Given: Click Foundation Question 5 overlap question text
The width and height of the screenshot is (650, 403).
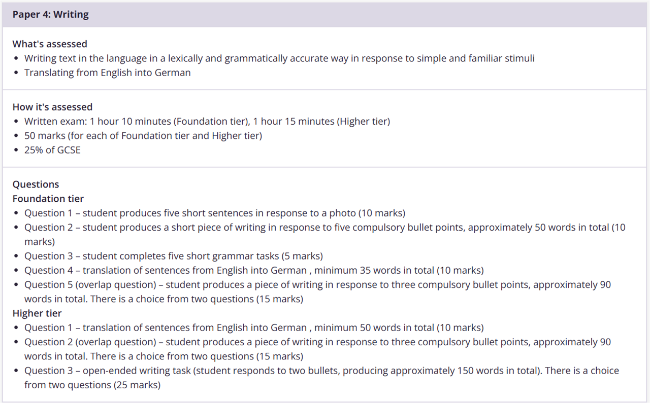Looking at the screenshot, I should pos(317,285).
